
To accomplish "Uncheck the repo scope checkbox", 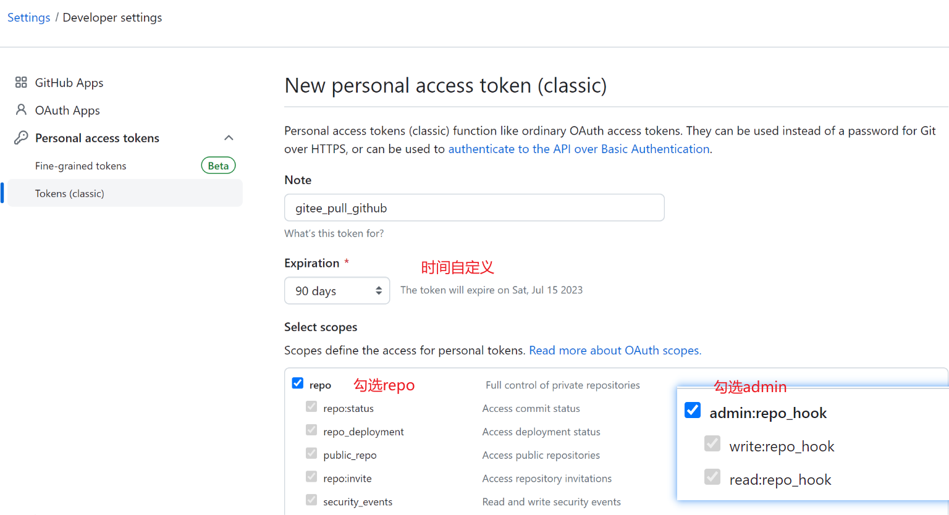I will coord(298,383).
